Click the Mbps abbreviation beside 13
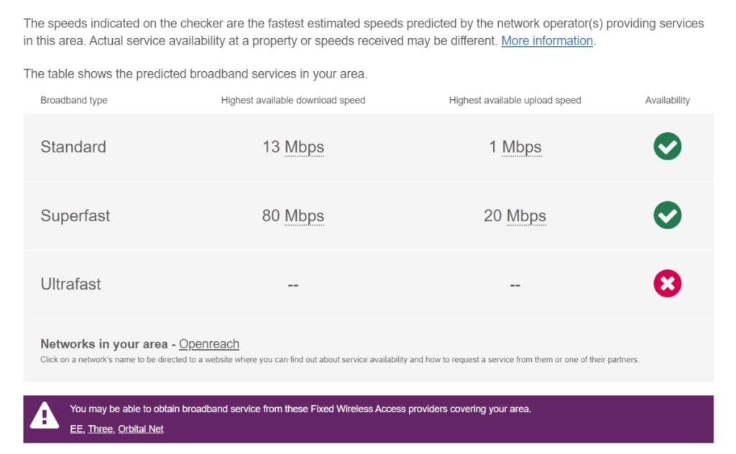This screenshot has height=454, width=736. [304, 147]
